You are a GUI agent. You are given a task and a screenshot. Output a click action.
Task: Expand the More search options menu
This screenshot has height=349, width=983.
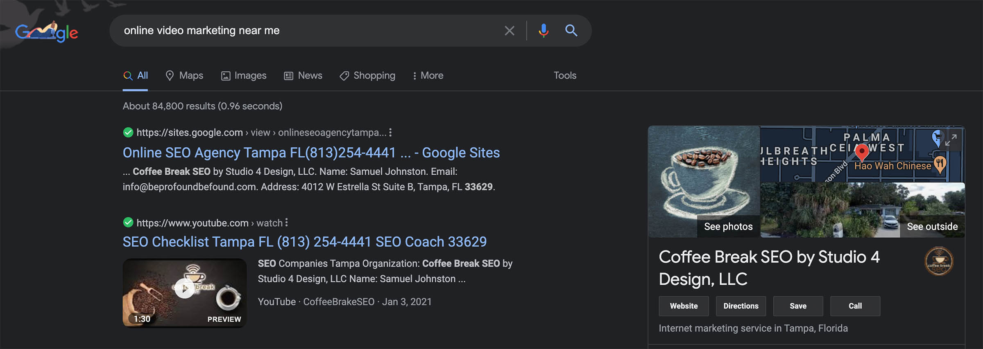tap(428, 76)
